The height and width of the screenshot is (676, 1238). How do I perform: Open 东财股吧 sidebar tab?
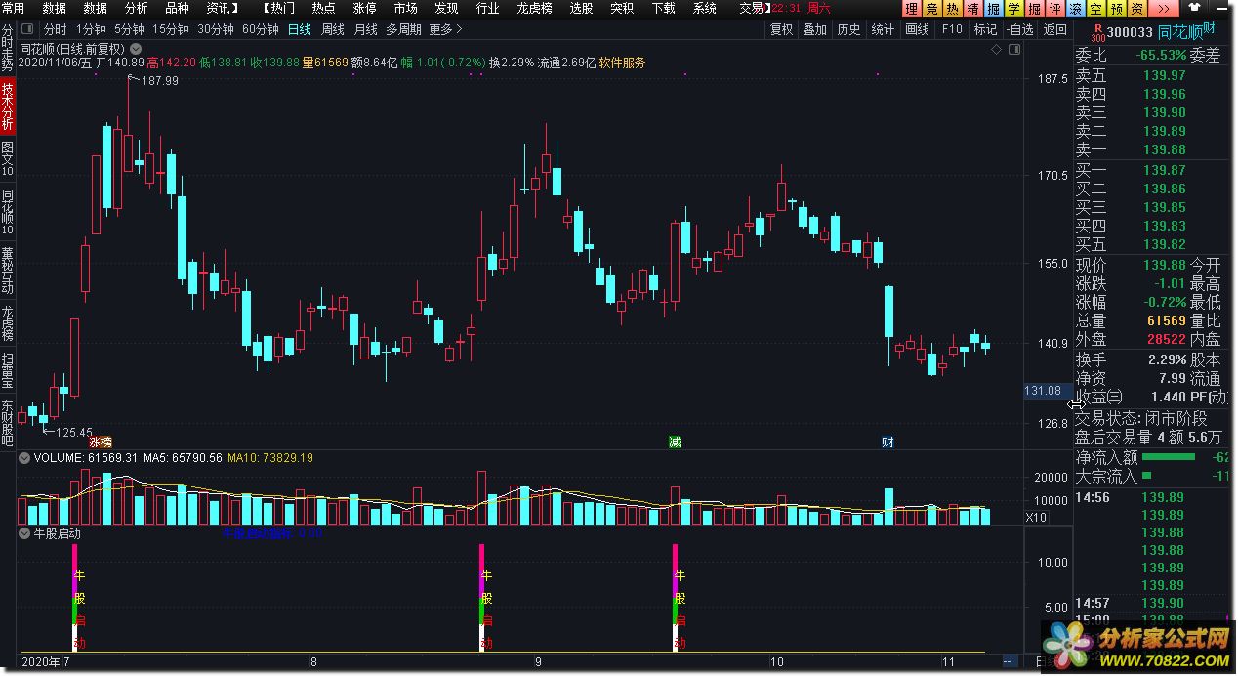(8, 421)
